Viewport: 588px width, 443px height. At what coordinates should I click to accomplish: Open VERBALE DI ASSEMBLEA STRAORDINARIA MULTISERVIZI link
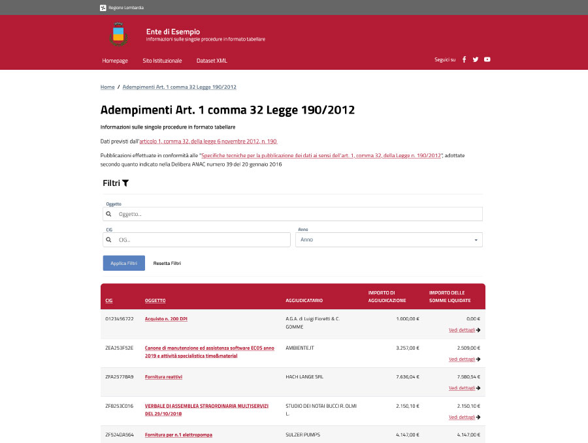pyautogui.click(x=206, y=410)
